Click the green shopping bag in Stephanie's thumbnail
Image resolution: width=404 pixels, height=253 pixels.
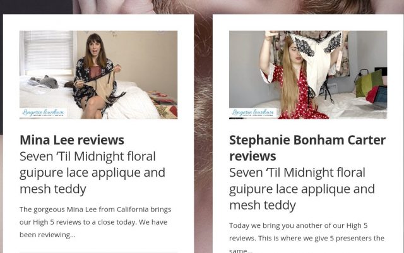369,83
